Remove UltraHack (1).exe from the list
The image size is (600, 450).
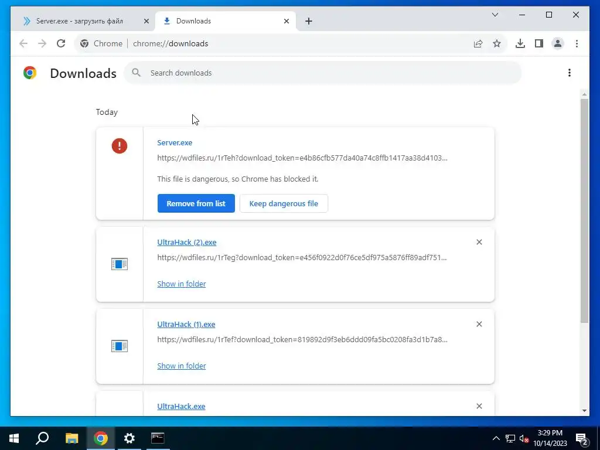479,324
